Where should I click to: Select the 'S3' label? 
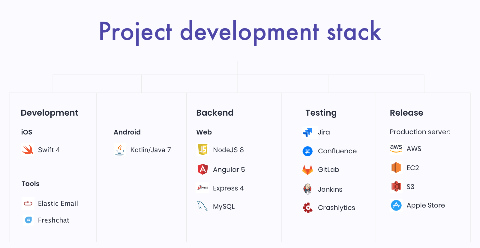point(410,187)
